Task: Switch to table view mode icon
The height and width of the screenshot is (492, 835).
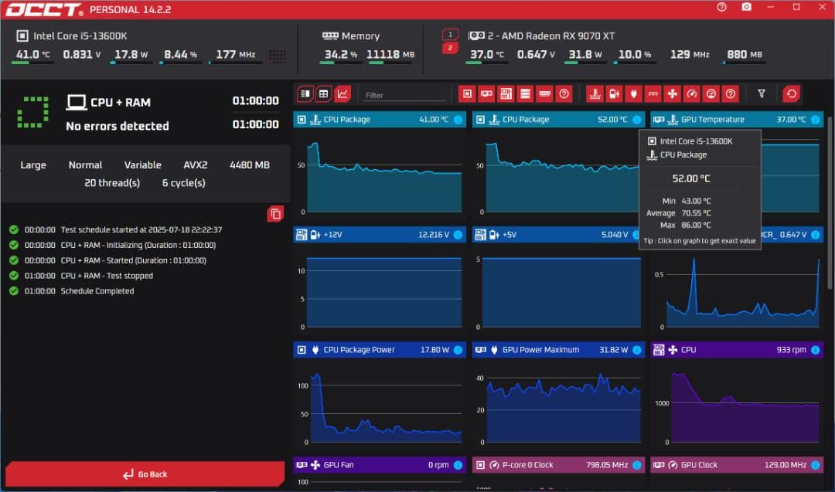Action: pyautogui.click(x=324, y=94)
